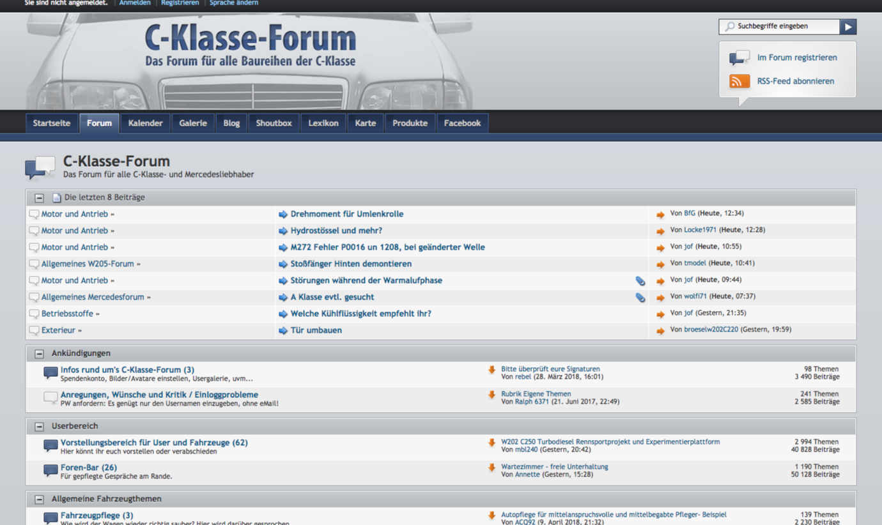Collapse the Ankündigungen category
Image resolution: width=882 pixels, height=525 pixels.
click(x=40, y=354)
